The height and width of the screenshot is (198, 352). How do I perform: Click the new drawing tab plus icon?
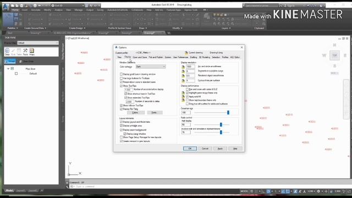point(169,33)
